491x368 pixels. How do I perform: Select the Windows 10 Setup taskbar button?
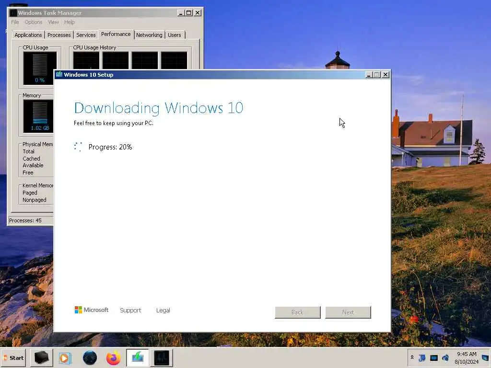coord(138,357)
